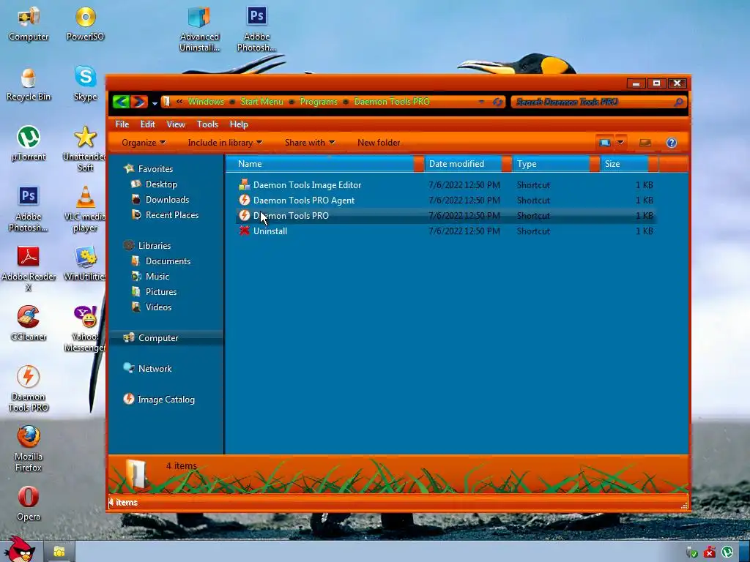The image size is (750, 562).
Task: Launch Mozilla Firefox desktop icon
Action: 29,449
